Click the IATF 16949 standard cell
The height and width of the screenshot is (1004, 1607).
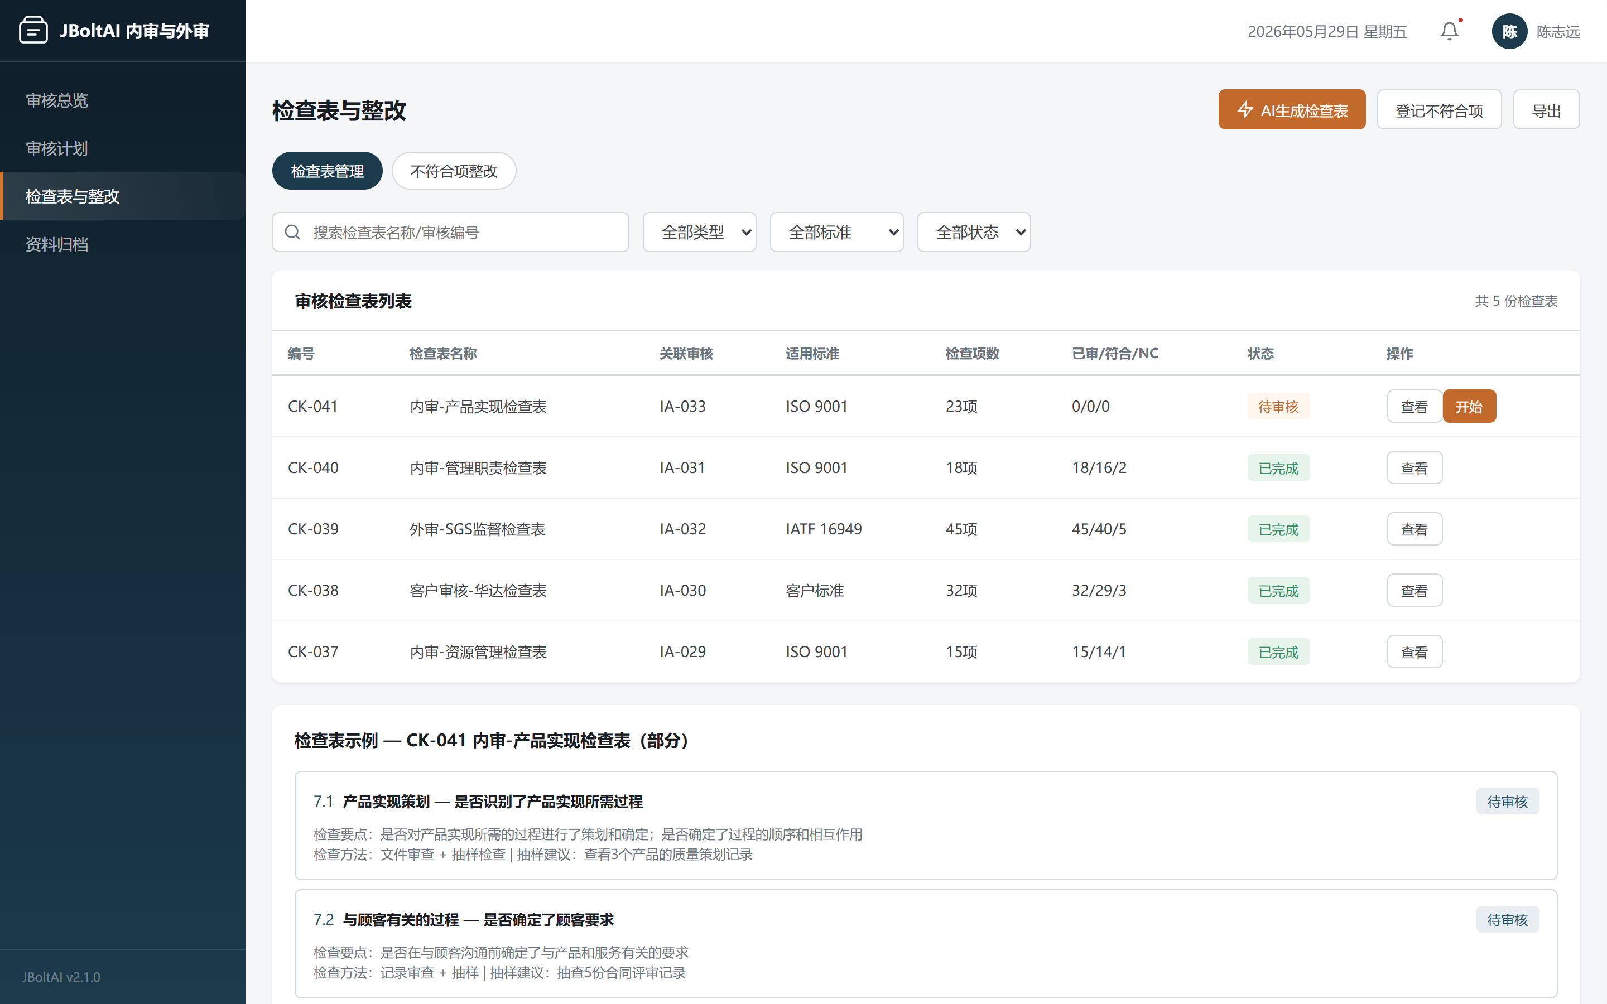[824, 529]
